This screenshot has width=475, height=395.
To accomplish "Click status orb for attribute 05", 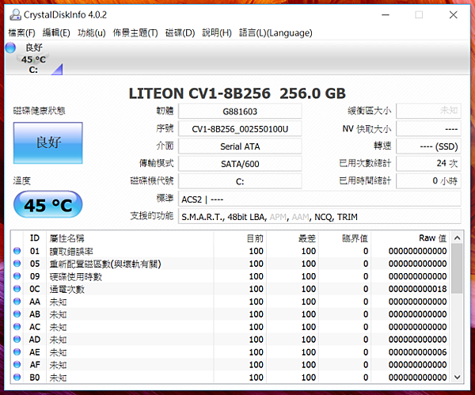I will pos(17,264).
